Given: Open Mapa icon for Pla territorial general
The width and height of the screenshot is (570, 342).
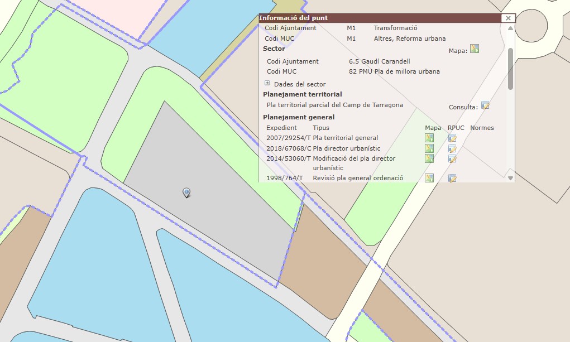Looking at the screenshot, I should 429,138.
